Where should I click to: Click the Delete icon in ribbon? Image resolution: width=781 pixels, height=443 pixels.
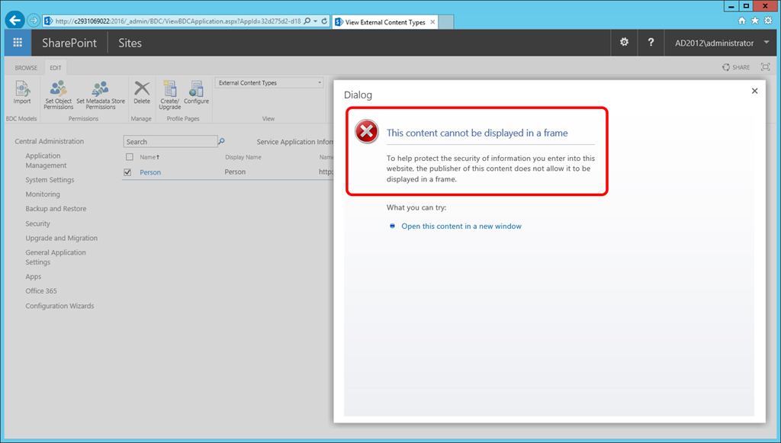(x=142, y=90)
